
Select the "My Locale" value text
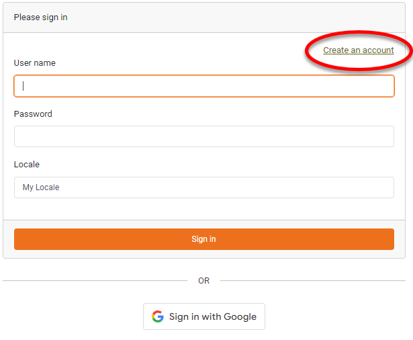(x=41, y=187)
